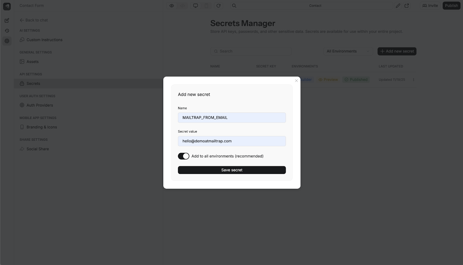Image resolution: width=463 pixels, height=265 pixels.
Task: Click the pencil edit icon beside the search bar
Action: pos(398,6)
